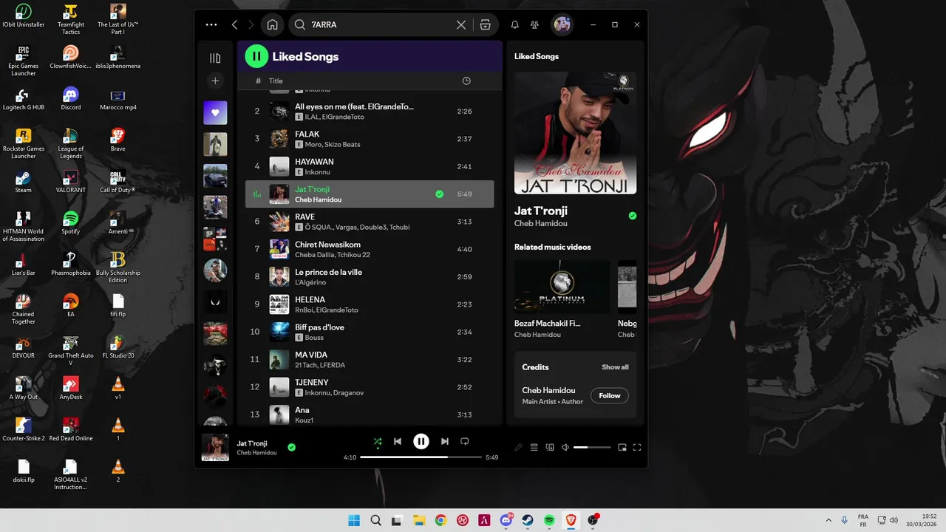Open the Queue icon
Image resolution: width=946 pixels, height=532 pixels.
coord(534,447)
